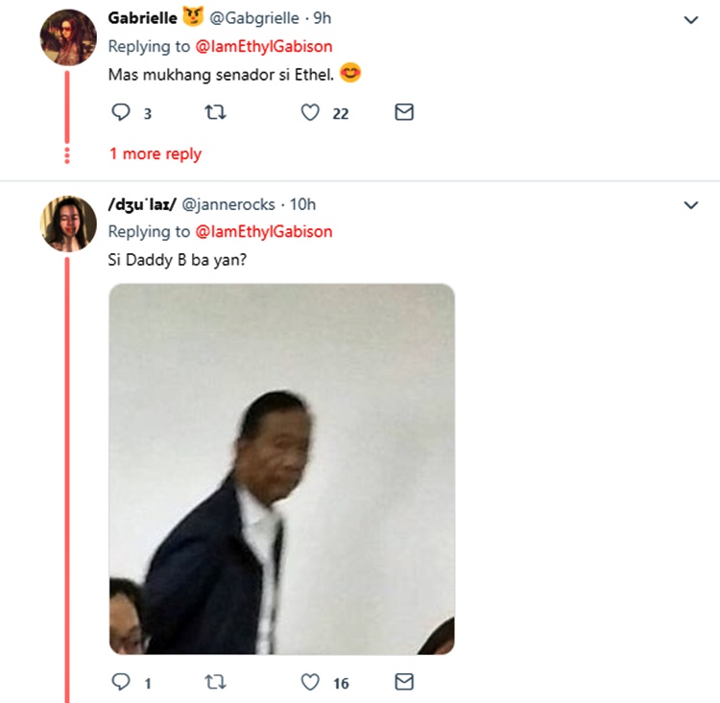Reply to Gabrielle's tweet
Screen dimensions: 720x703
[x=121, y=113]
